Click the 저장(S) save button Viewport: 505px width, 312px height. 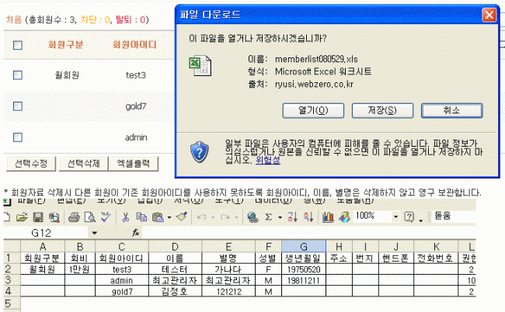[382, 111]
